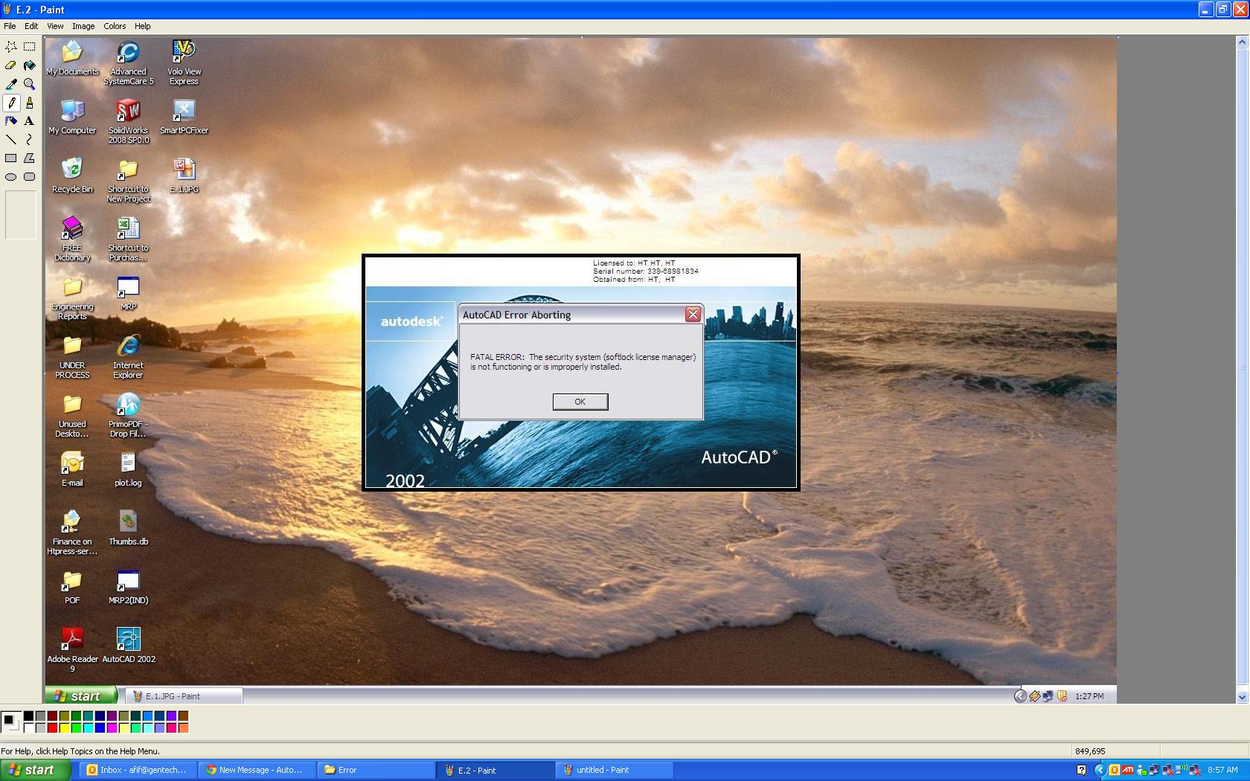Select the Pencil tool
1250x781 pixels.
(x=11, y=103)
